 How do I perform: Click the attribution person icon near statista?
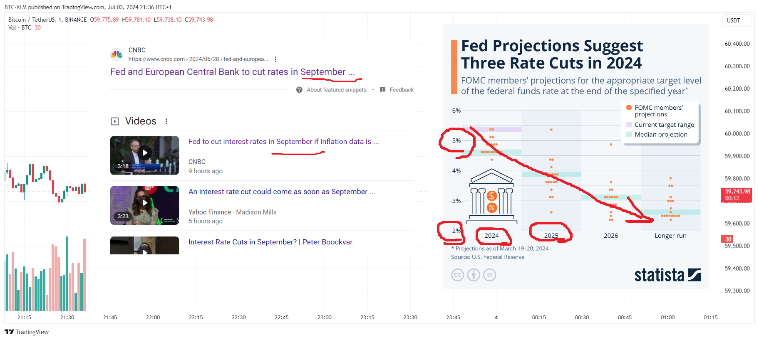point(474,275)
